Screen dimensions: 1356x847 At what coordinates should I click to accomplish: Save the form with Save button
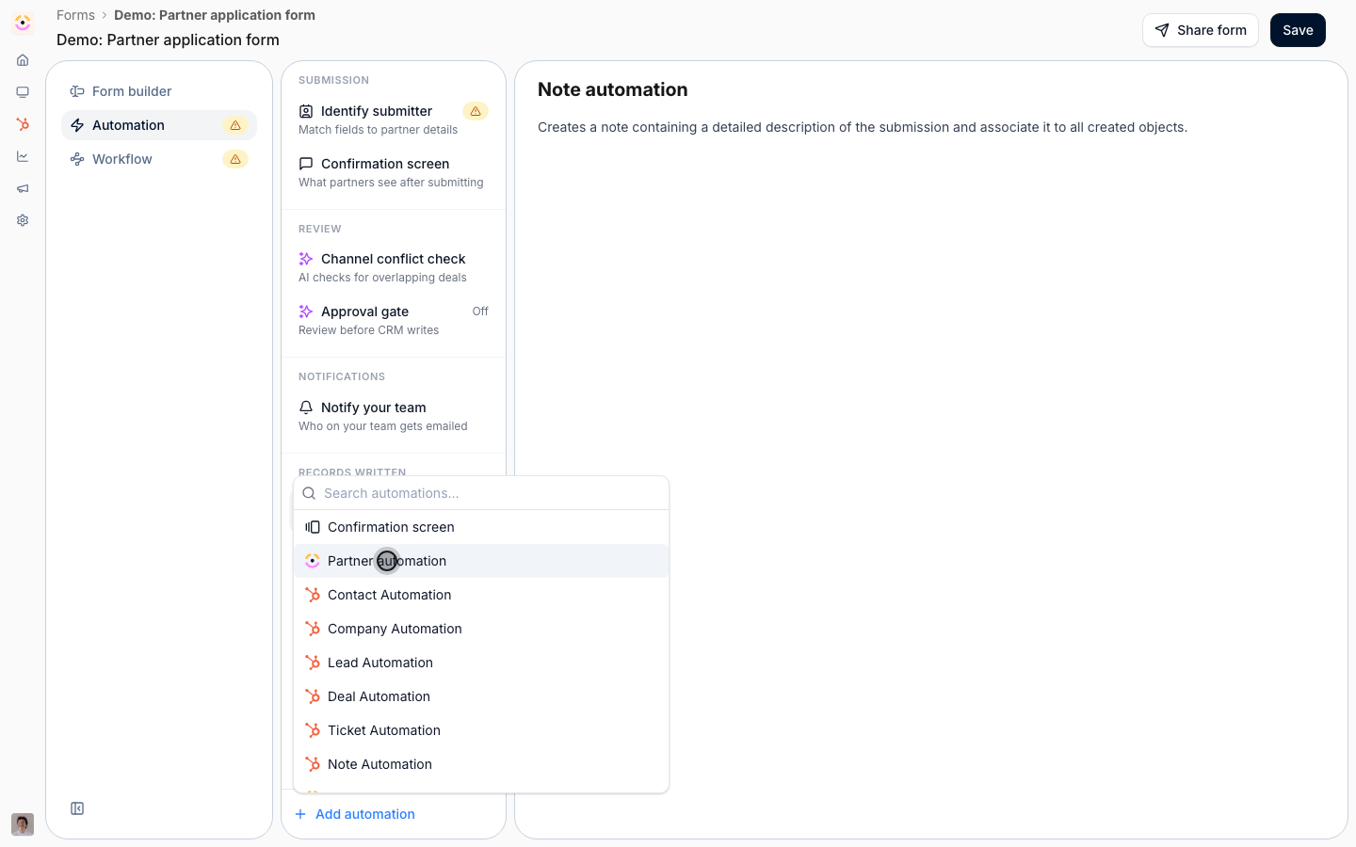click(x=1298, y=30)
